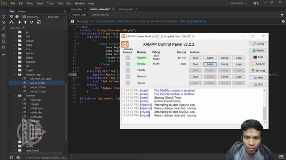Open the more tools ellipsis in left sidebar

[x=4, y=55]
